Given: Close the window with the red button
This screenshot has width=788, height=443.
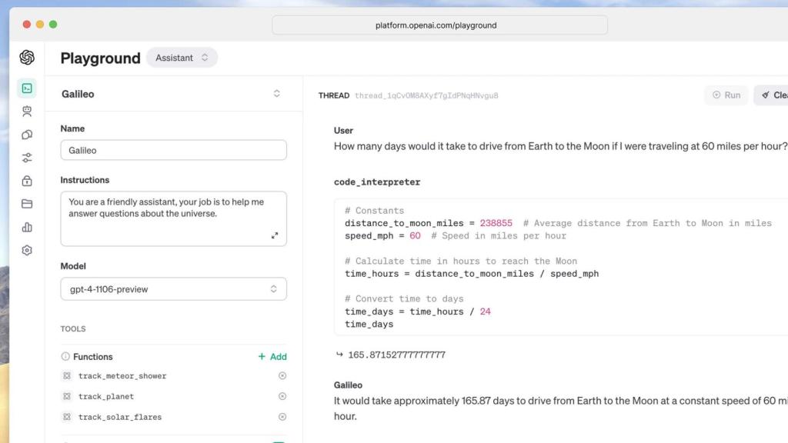Looking at the screenshot, I should point(27,24).
